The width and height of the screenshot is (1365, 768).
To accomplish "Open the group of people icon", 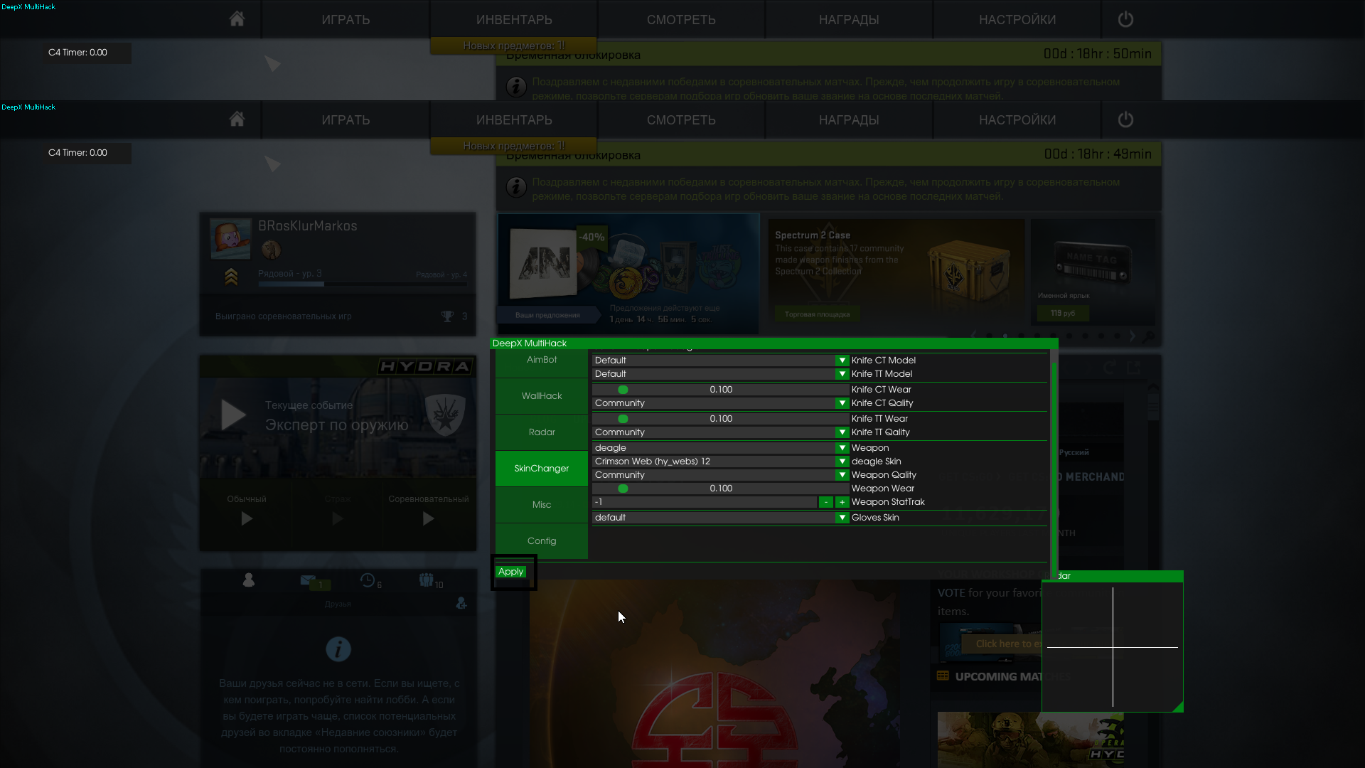I will [426, 580].
